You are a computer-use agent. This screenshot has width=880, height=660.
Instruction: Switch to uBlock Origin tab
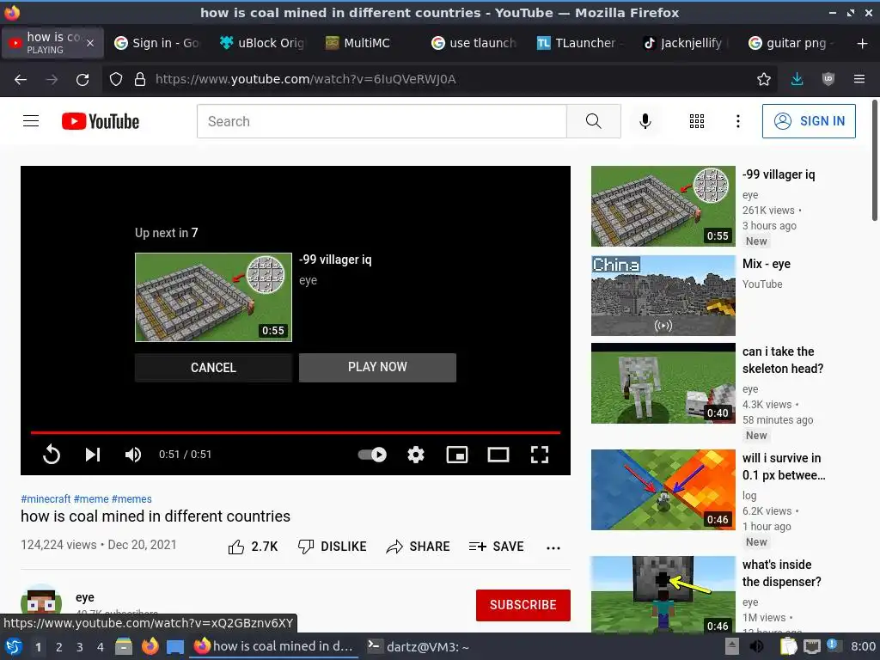coord(263,43)
